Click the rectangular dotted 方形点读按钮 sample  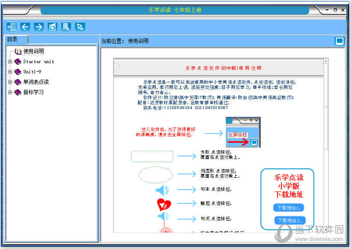coord(152,156)
